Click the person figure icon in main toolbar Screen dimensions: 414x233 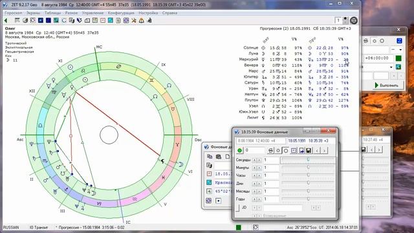tap(149, 20)
